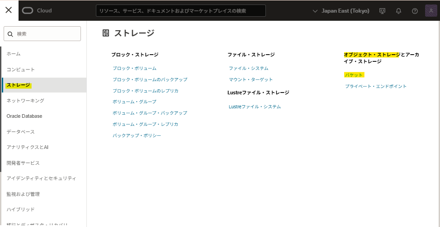Select アイデンティティとセキュリティ in the sidebar
This screenshot has width=440, height=227.
[41, 178]
